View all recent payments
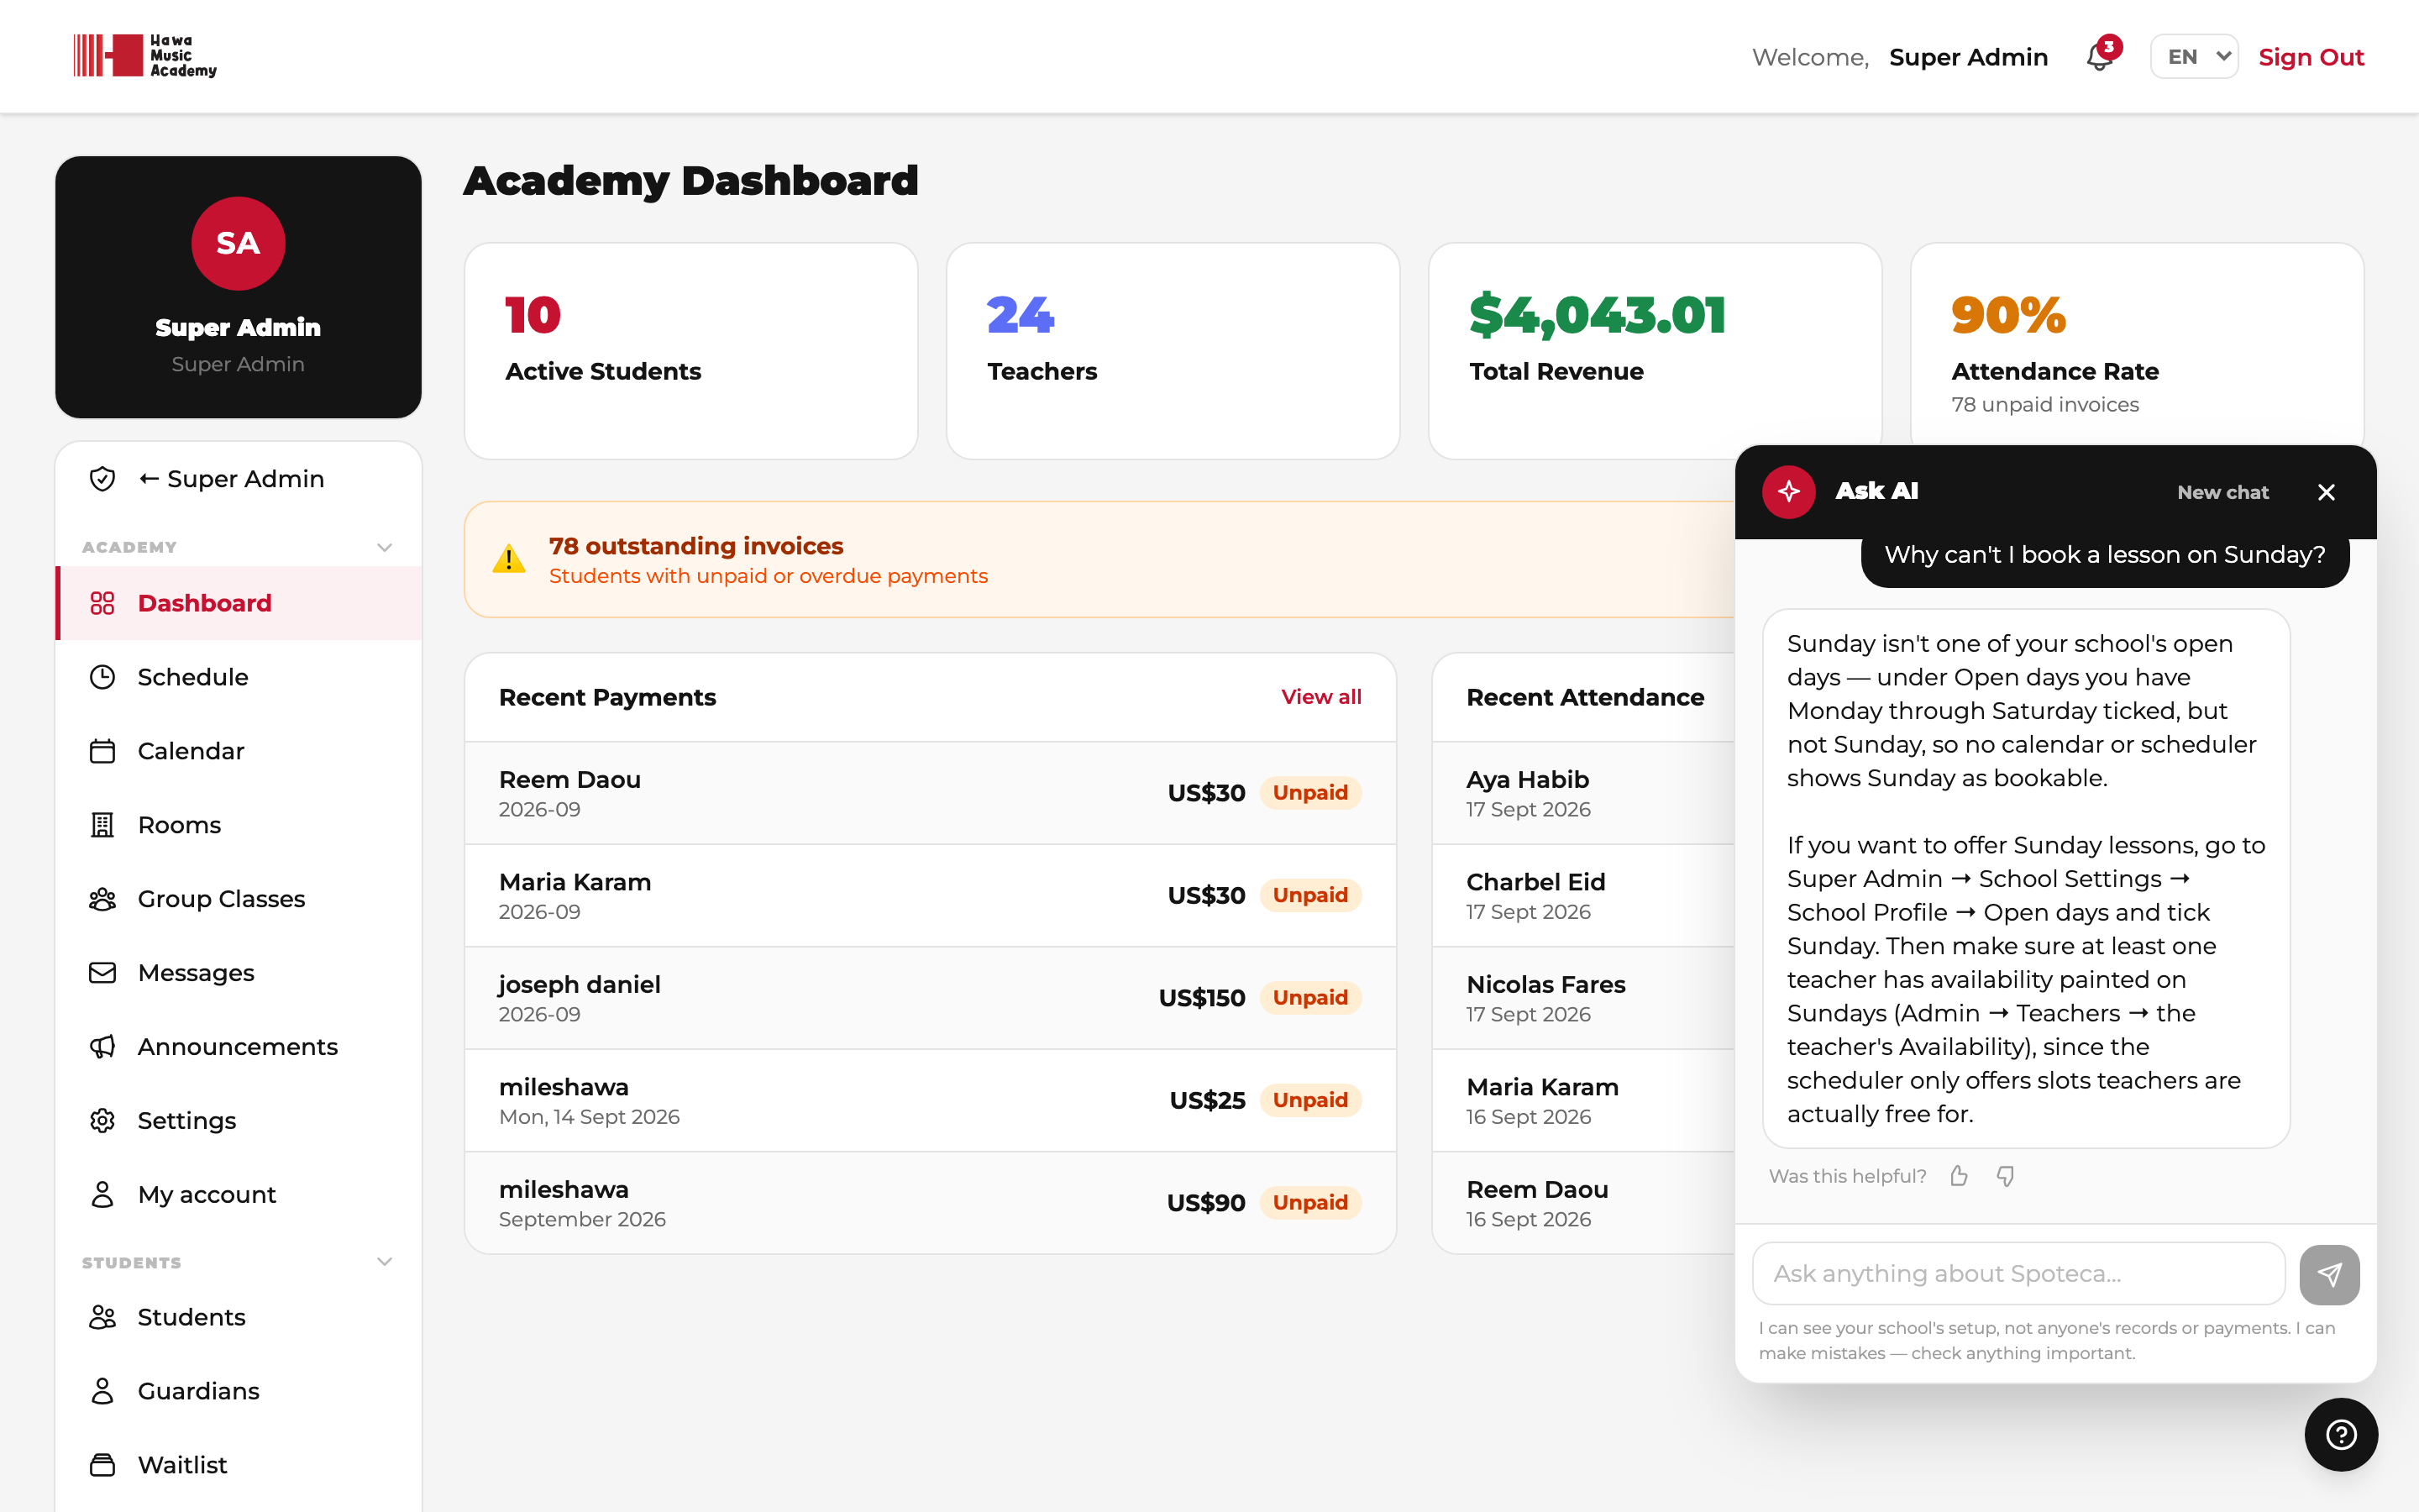 coord(1320,697)
